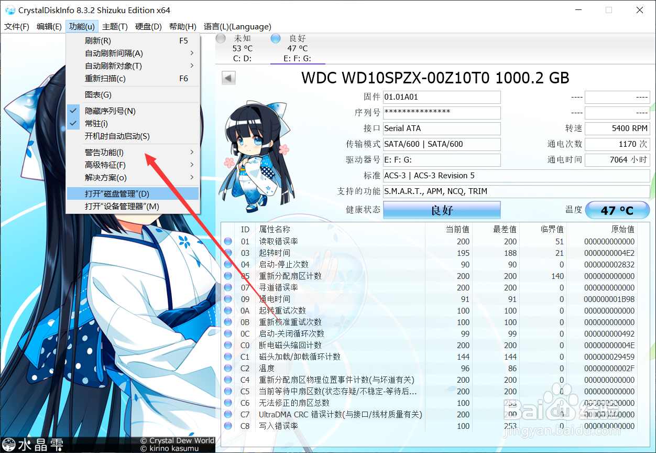This screenshot has height=453, width=656.
Task: Expand the 自动刷新间隔(A) submenu
Action: pos(133,53)
